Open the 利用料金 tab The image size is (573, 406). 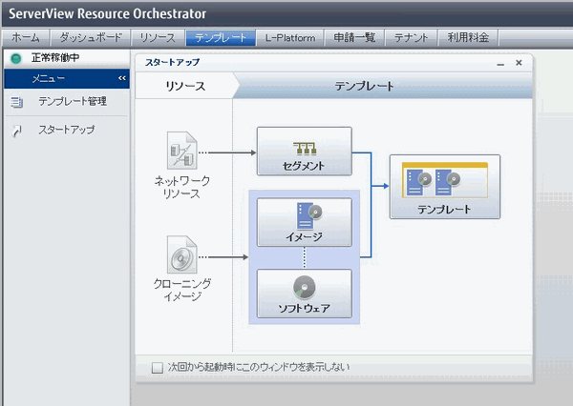tap(468, 37)
